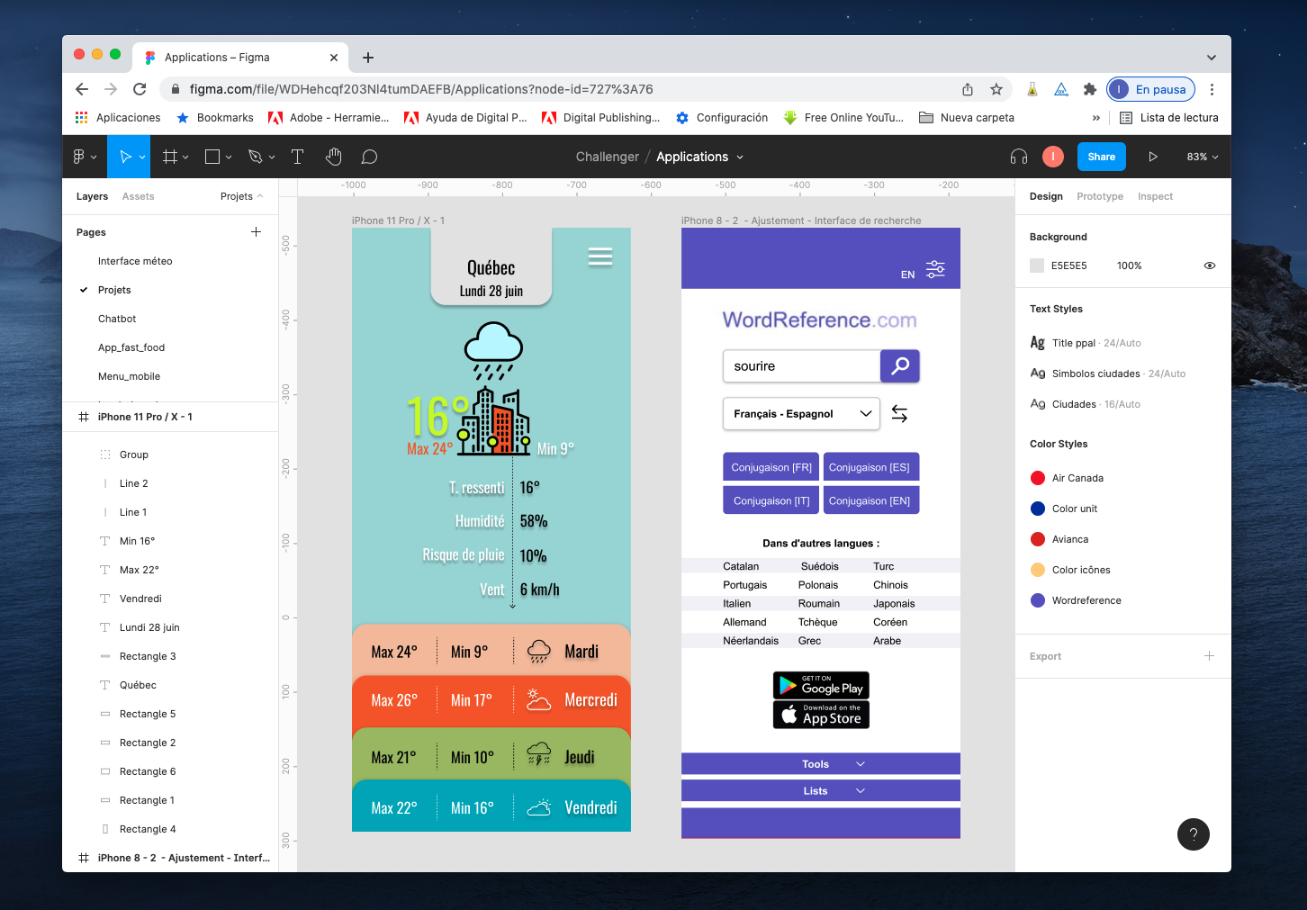Activate the Hand tool
1307x910 pixels.
334,157
